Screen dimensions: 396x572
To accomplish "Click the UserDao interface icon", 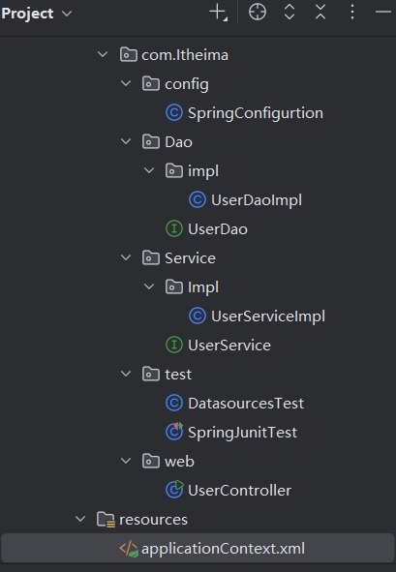I will (x=174, y=229).
